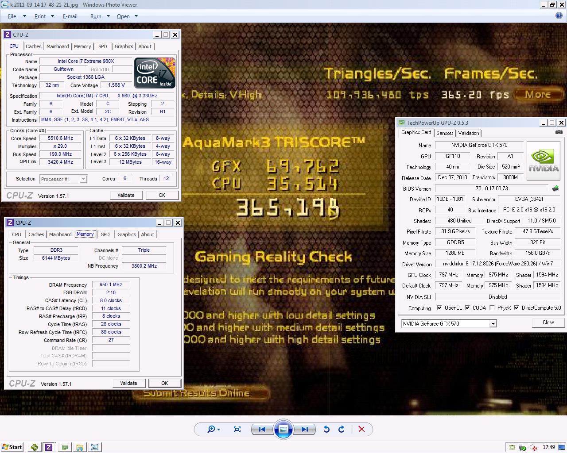Click the BIOS save chip icon

coord(555,188)
